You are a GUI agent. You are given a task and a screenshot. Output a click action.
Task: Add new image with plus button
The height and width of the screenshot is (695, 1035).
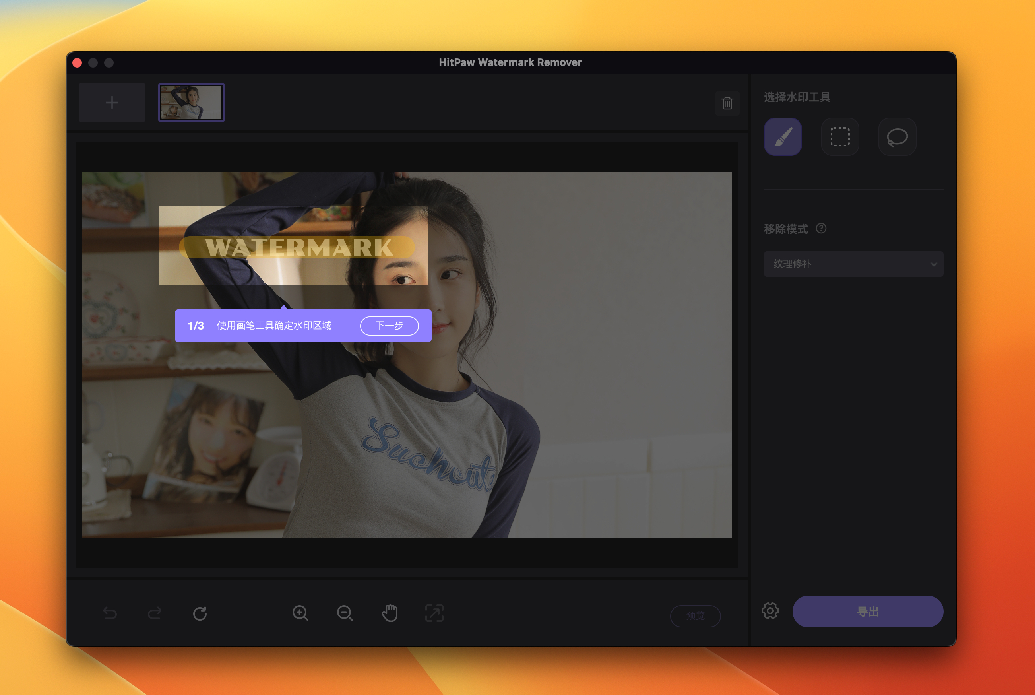click(x=112, y=103)
